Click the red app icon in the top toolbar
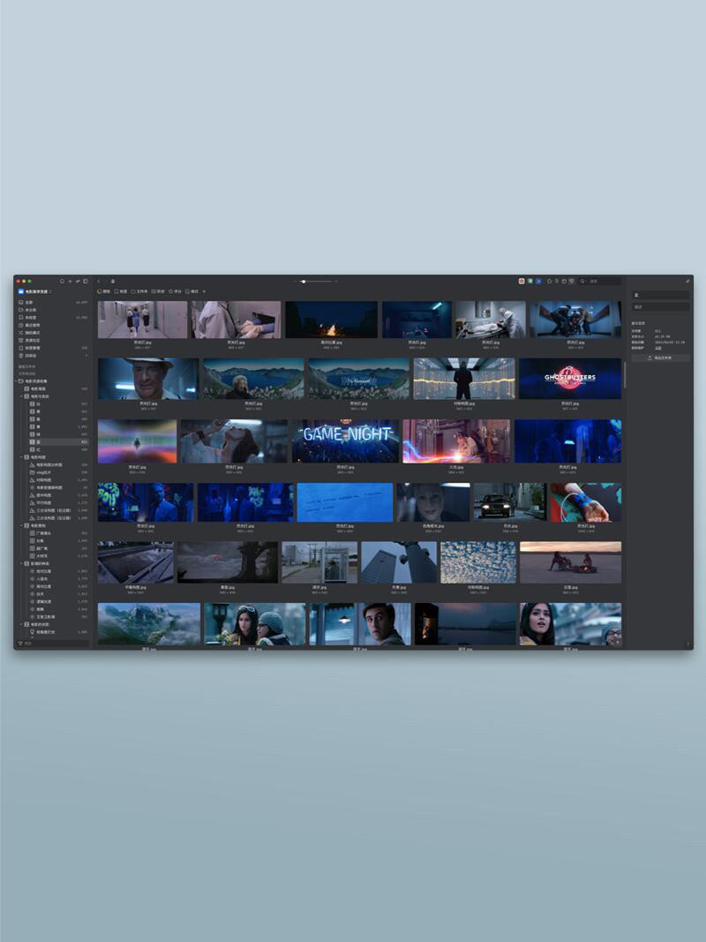This screenshot has height=942, width=706. point(522,281)
